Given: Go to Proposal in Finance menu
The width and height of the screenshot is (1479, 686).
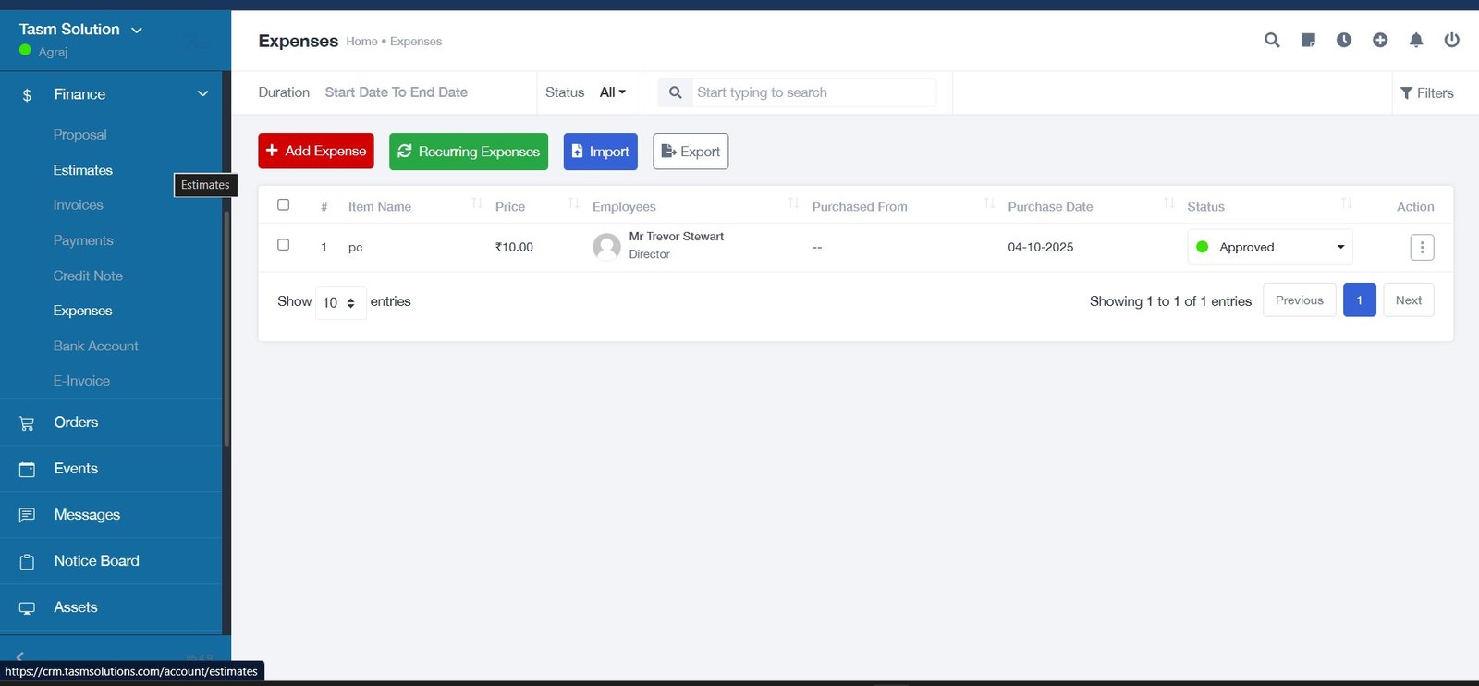Looking at the screenshot, I should 79,135.
